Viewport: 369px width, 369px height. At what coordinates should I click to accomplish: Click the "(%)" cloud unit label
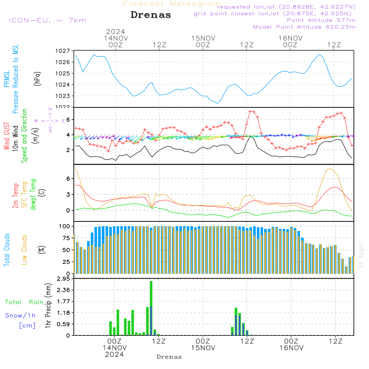(x=41, y=250)
